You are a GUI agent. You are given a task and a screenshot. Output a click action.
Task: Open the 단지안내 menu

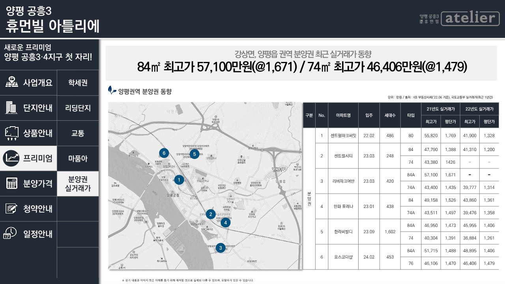[28, 108]
